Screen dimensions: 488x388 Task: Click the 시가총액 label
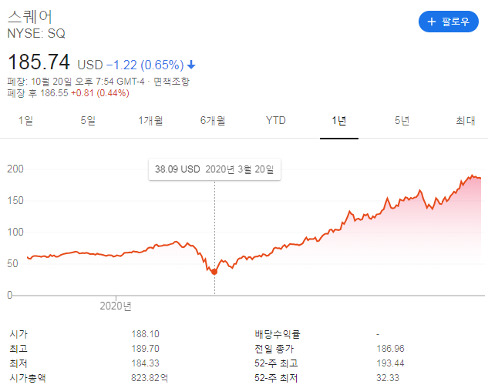[28, 378]
